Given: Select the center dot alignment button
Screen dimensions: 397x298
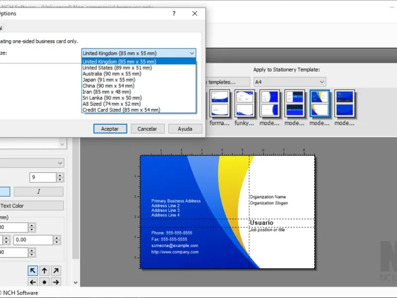Looking at the screenshot, I should [x=44, y=282].
